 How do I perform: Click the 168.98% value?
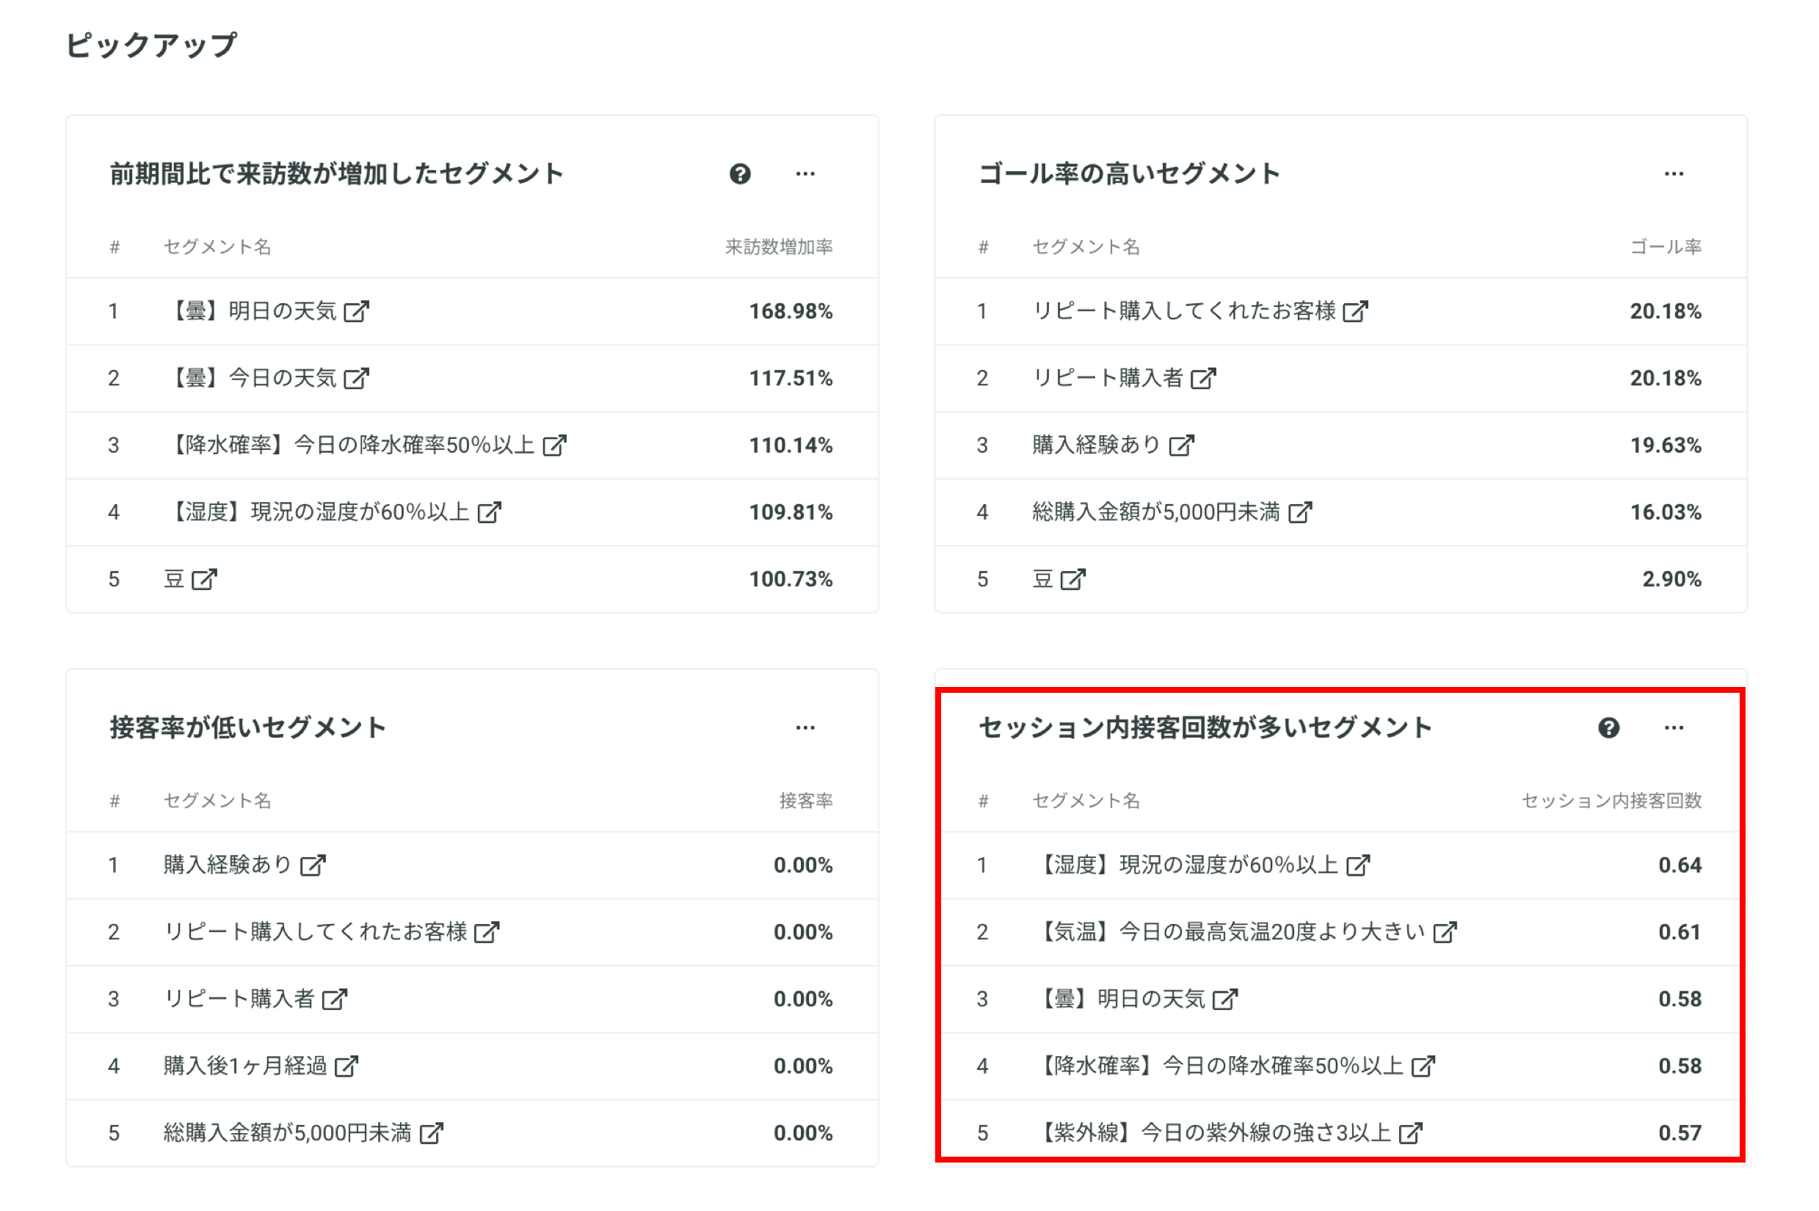coord(790,311)
